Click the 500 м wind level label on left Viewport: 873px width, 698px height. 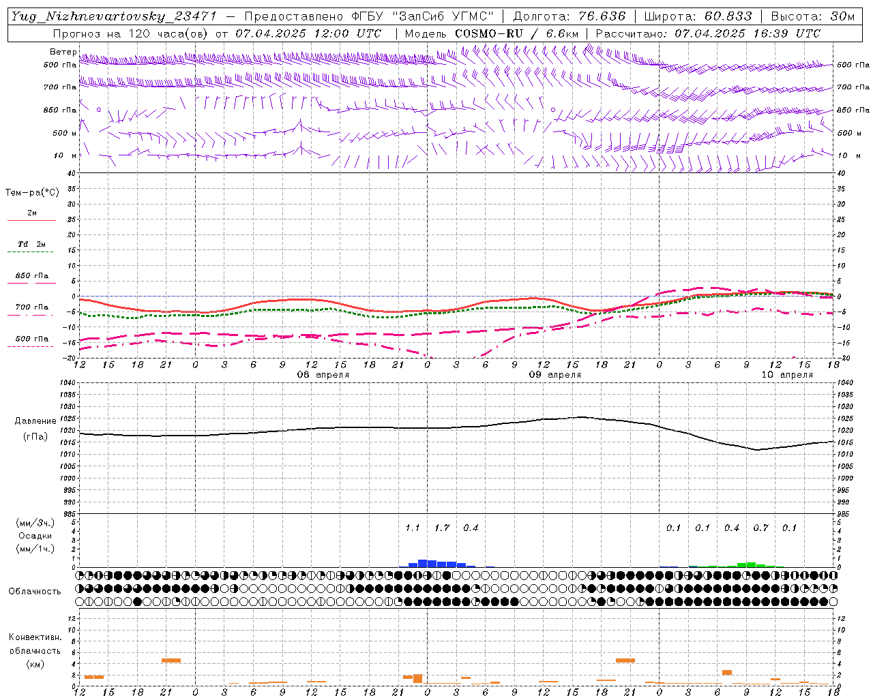pos(65,133)
